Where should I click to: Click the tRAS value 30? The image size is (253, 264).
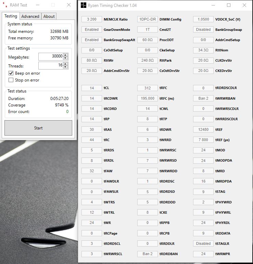click(92, 129)
